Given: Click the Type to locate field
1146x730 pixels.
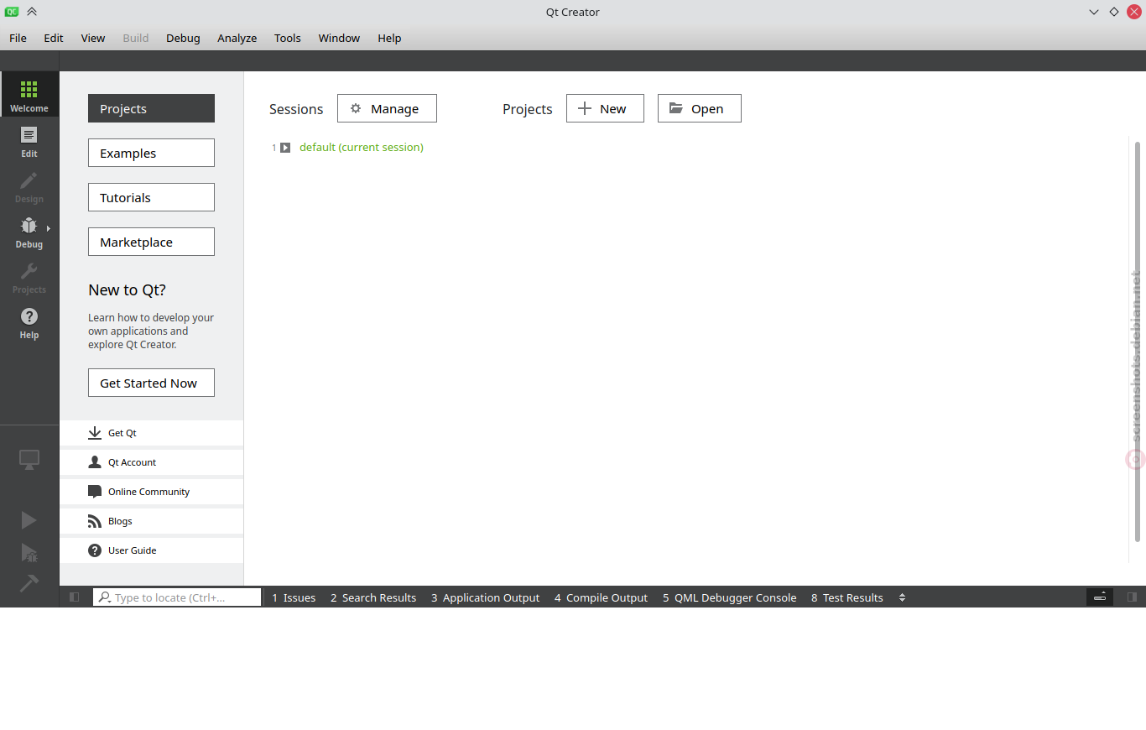Looking at the screenshot, I should [x=177, y=597].
